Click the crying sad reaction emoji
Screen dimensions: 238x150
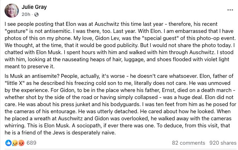click(x=15, y=143)
